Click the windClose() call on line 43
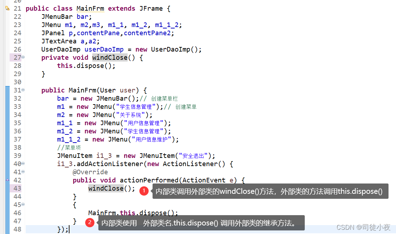This screenshot has width=396, height=234. pyautogui.click(x=112, y=188)
